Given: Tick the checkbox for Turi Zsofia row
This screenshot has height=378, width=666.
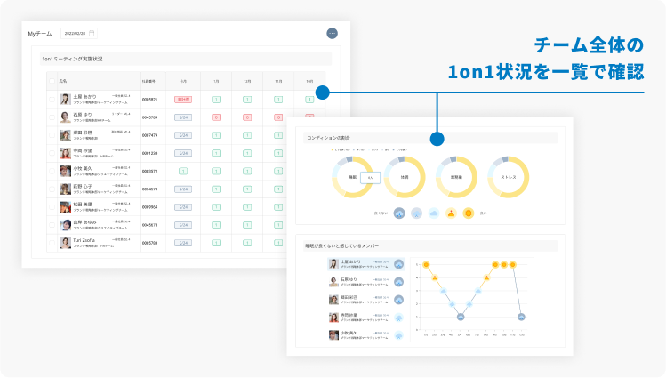Looking at the screenshot, I should 53,242.
